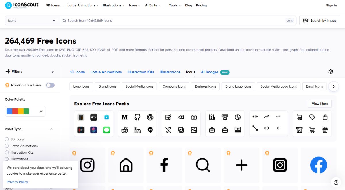This screenshot has height=190, width=345.
Task: Open settings gear icon beside tabs
Action: [x=331, y=72]
